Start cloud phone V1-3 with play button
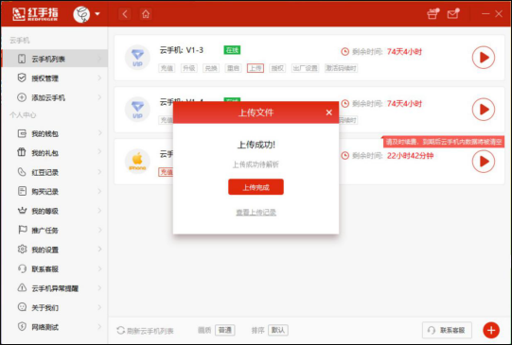512x345 pixels. pos(484,58)
